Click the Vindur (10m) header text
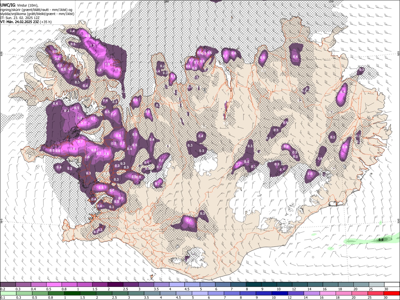The width and height of the screenshot is (400, 300). click(27, 5)
